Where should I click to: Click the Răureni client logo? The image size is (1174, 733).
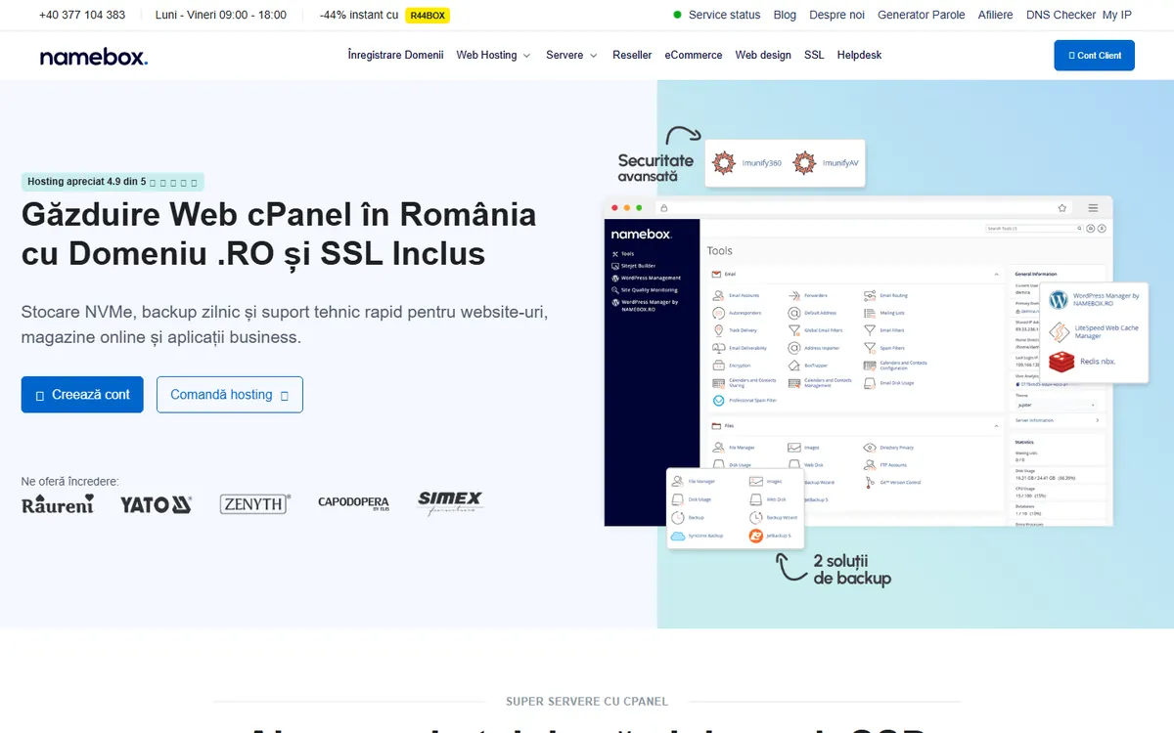(x=58, y=504)
